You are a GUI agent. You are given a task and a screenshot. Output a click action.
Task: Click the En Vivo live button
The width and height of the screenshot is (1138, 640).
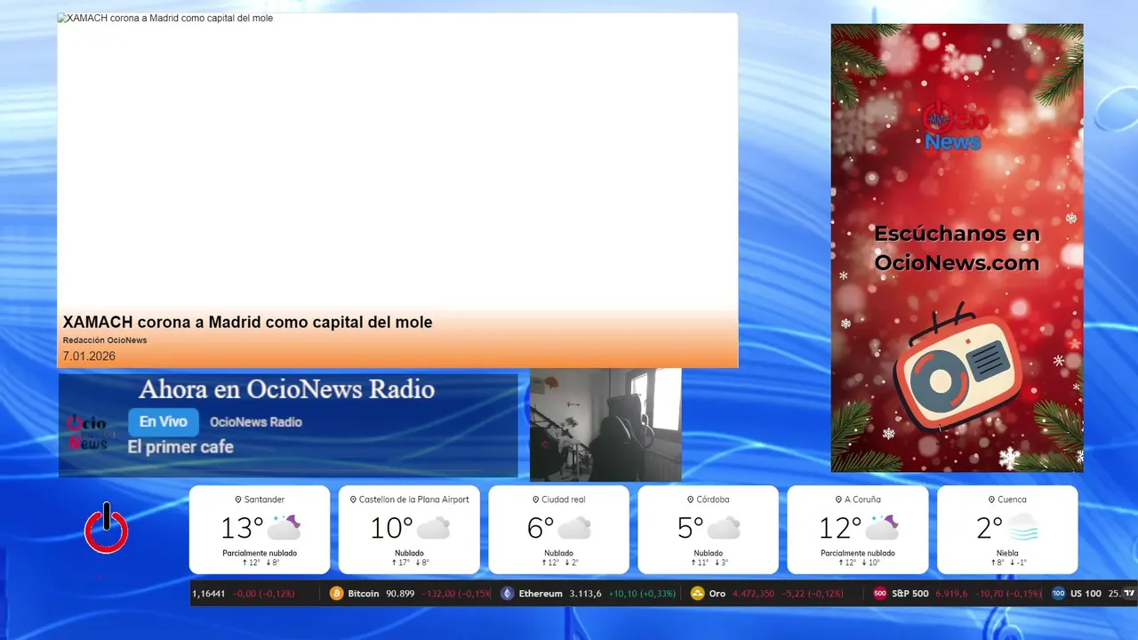point(164,422)
